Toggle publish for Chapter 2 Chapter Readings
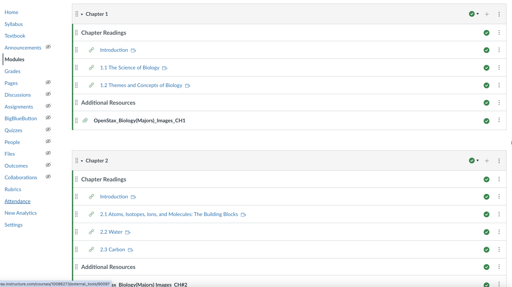512x287 pixels. (487, 179)
